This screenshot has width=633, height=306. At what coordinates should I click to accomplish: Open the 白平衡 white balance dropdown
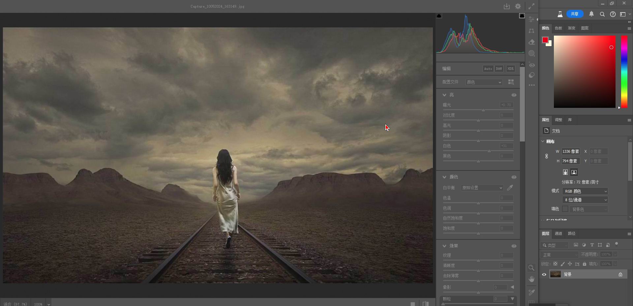pyautogui.click(x=482, y=188)
